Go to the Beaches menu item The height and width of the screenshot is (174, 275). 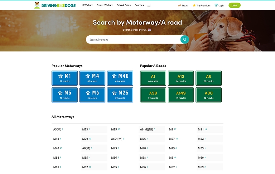[139, 5]
